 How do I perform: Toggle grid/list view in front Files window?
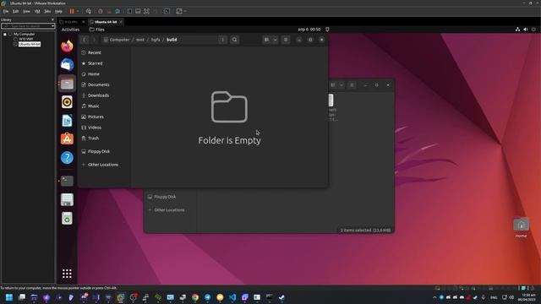267,40
